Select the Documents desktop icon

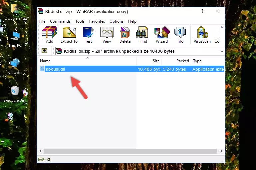click(15, 12)
